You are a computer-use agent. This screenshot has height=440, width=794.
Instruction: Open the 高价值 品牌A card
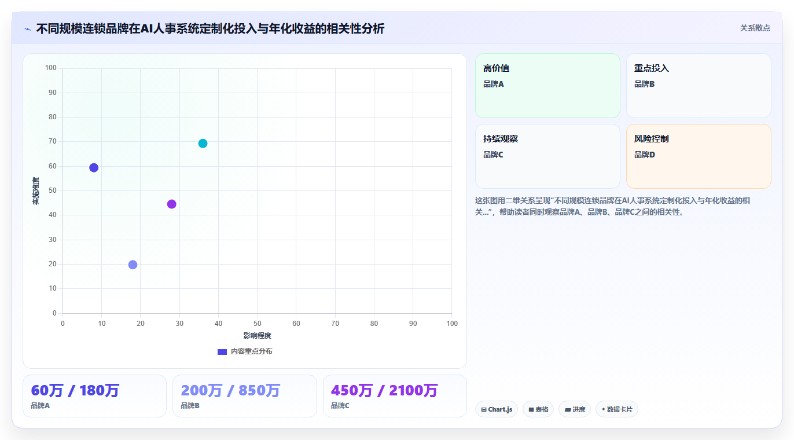(547, 86)
